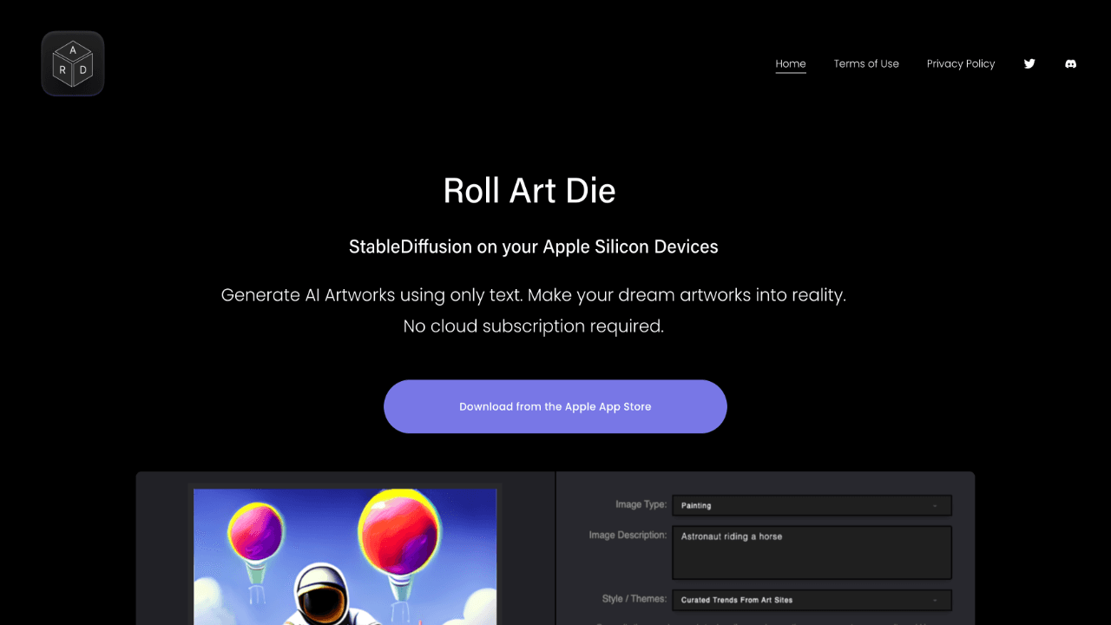Open the Privacy Policy page
This screenshot has height=625, width=1111.
(x=960, y=63)
